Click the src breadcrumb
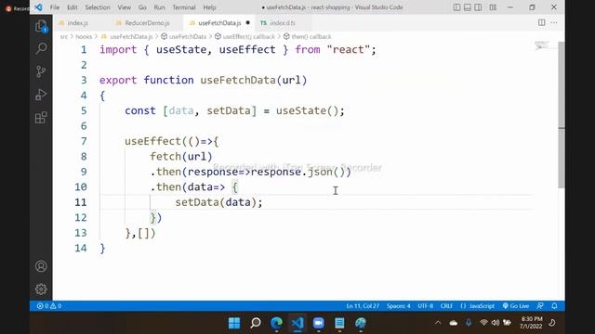The height and width of the screenshot is (334, 595). (64, 36)
